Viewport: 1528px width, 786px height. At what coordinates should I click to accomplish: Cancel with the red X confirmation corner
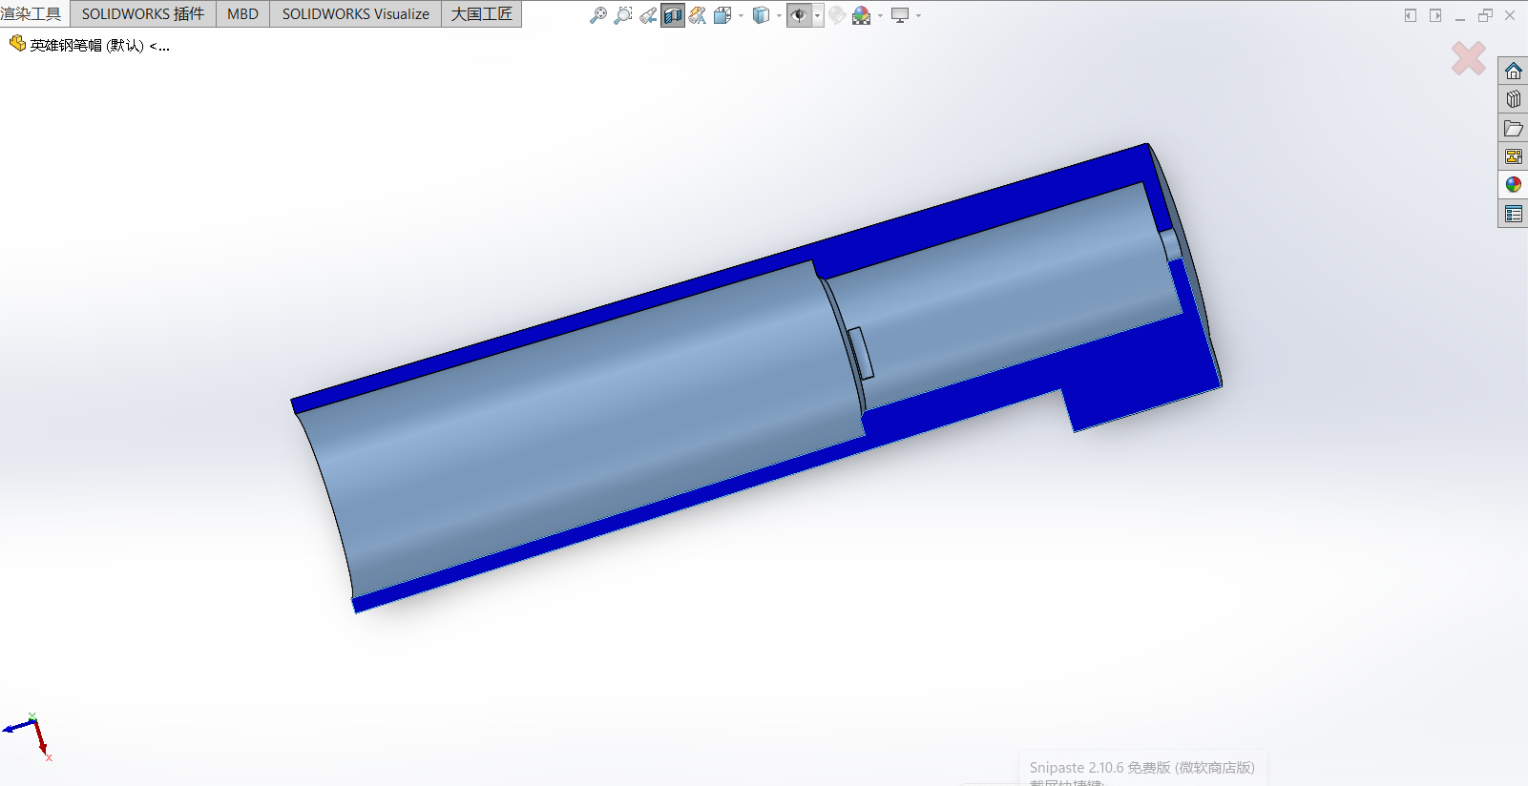1469,58
